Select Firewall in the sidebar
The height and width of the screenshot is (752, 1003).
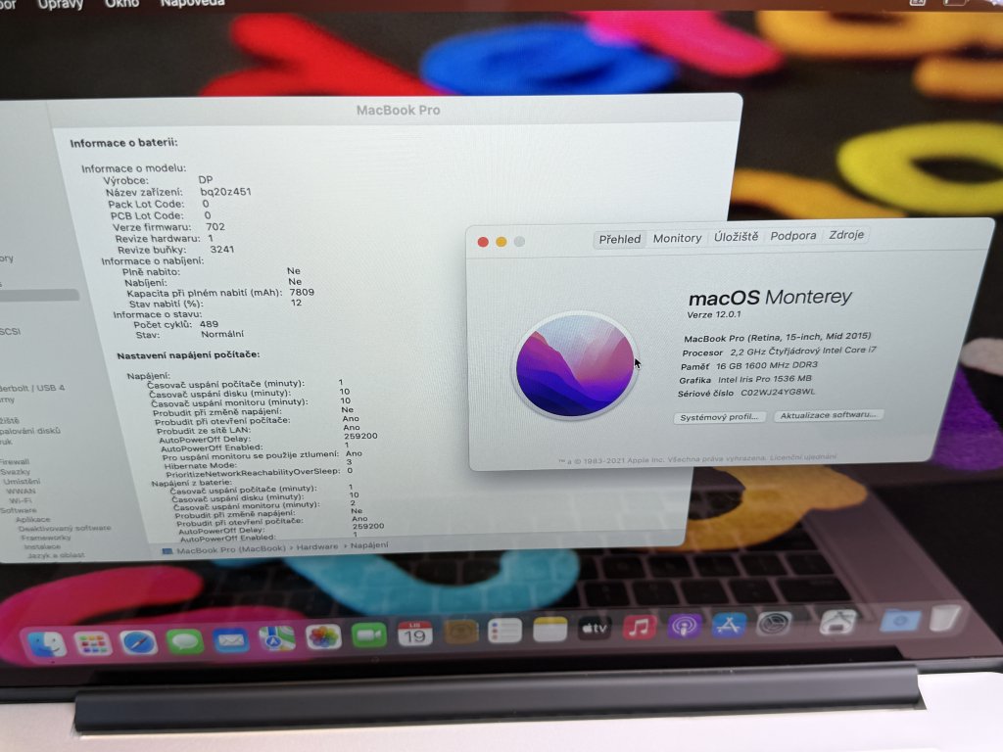[x=14, y=462]
